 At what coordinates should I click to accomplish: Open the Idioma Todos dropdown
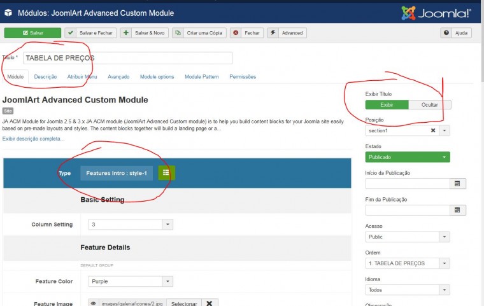(408, 289)
